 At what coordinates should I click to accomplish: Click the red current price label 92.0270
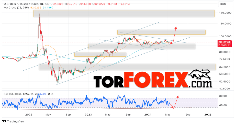pyautogui.click(x=224, y=42)
